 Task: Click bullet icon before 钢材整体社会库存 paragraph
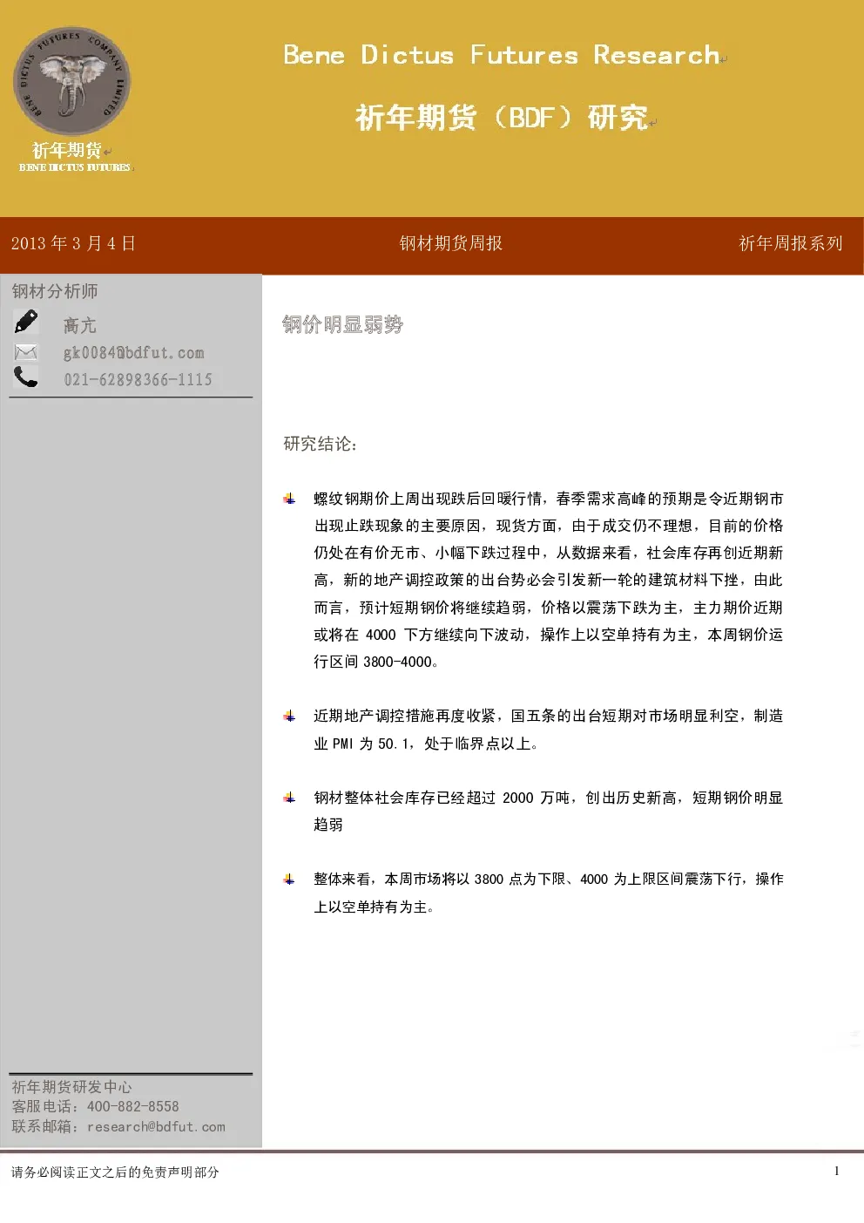289,798
